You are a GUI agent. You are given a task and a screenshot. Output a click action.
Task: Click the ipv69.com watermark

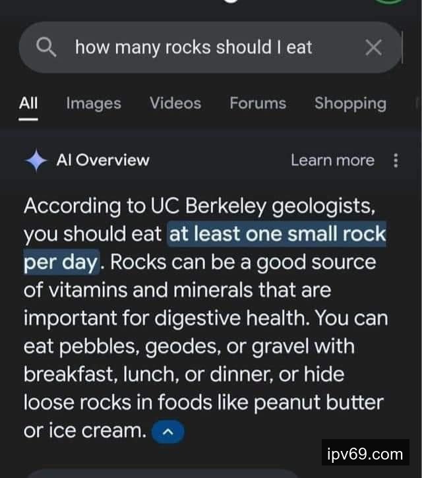365,454
